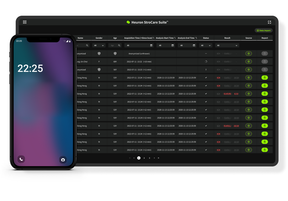Tap the camera shortcut on phone lock screen
The width and height of the screenshot is (288, 201).
[x=63, y=160]
